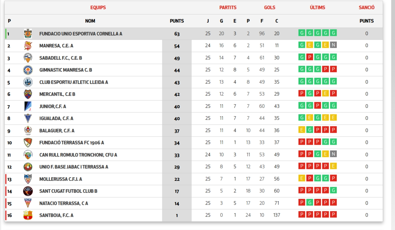This screenshot has width=395, height=230.
Task: Click the Igualada C.F. A crest
Action: tap(28, 119)
